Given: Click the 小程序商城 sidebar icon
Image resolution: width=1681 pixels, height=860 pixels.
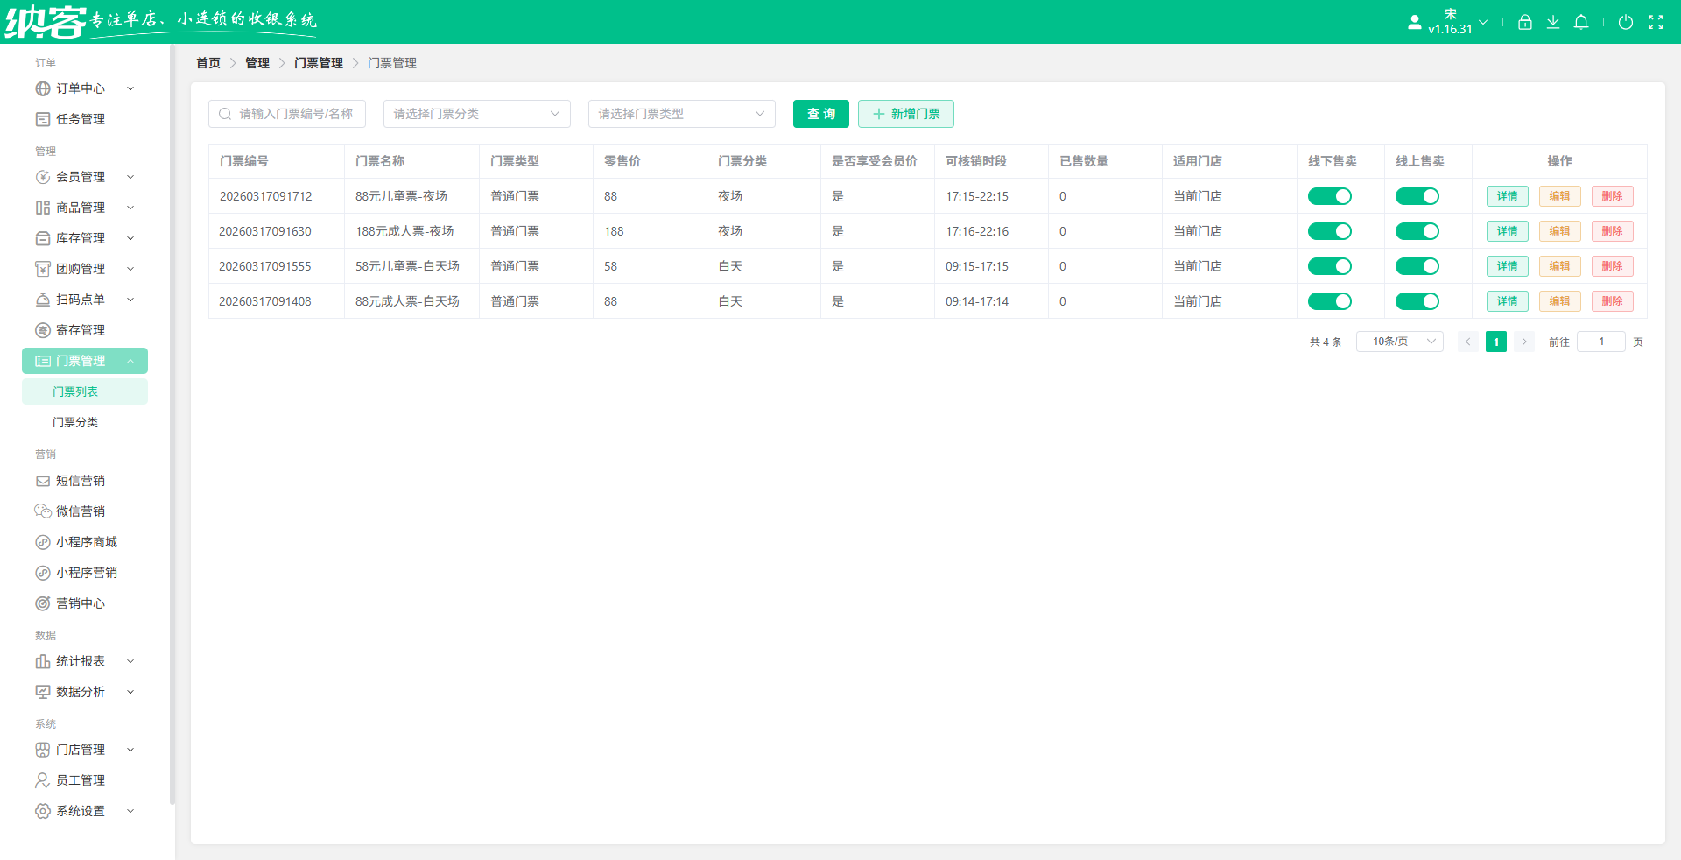Looking at the screenshot, I should pos(43,541).
